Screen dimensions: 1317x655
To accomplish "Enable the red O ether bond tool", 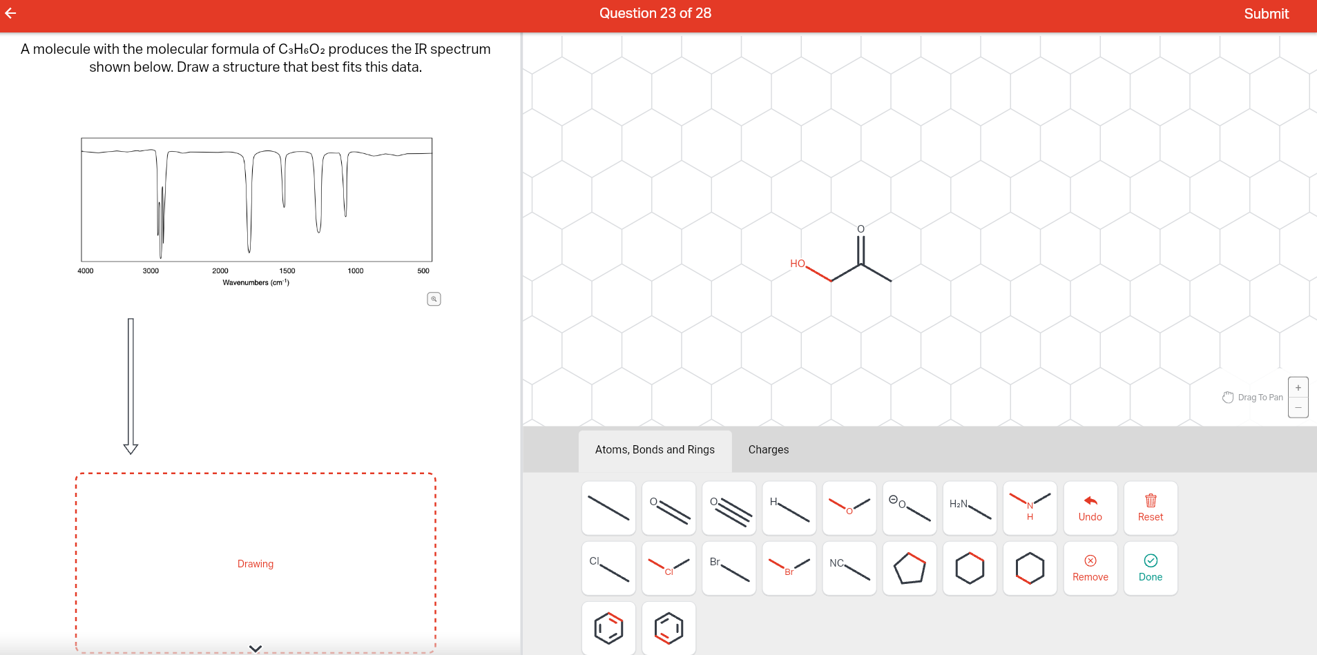I will (x=848, y=508).
